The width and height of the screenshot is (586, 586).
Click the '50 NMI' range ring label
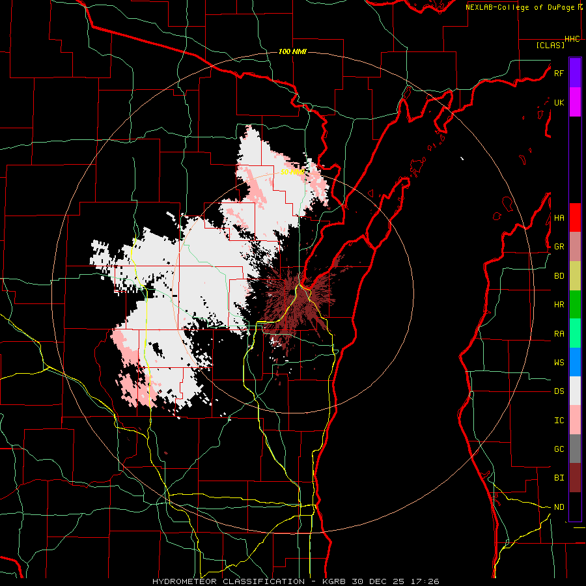click(x=292, y=172)
